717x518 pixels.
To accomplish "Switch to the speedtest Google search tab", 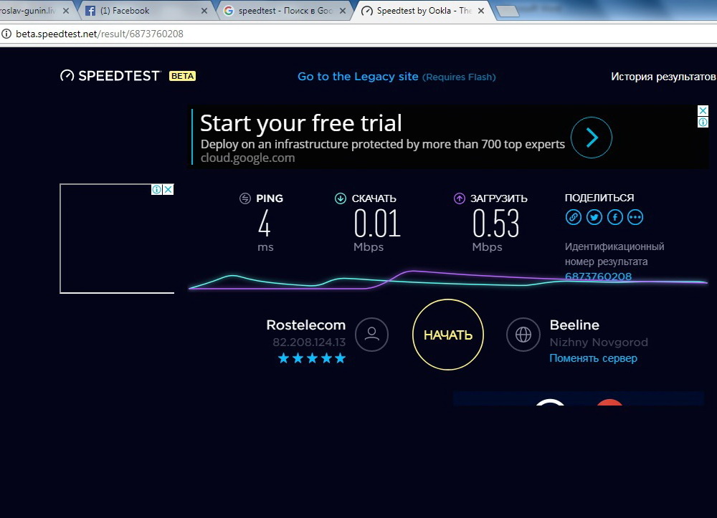I will coord(285,11).
